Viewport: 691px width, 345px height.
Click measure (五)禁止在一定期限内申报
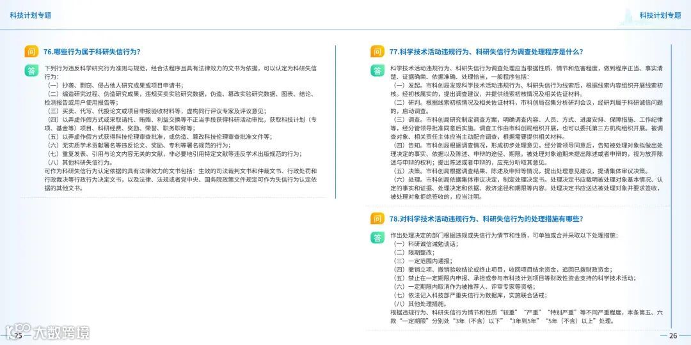pos(514,278)
